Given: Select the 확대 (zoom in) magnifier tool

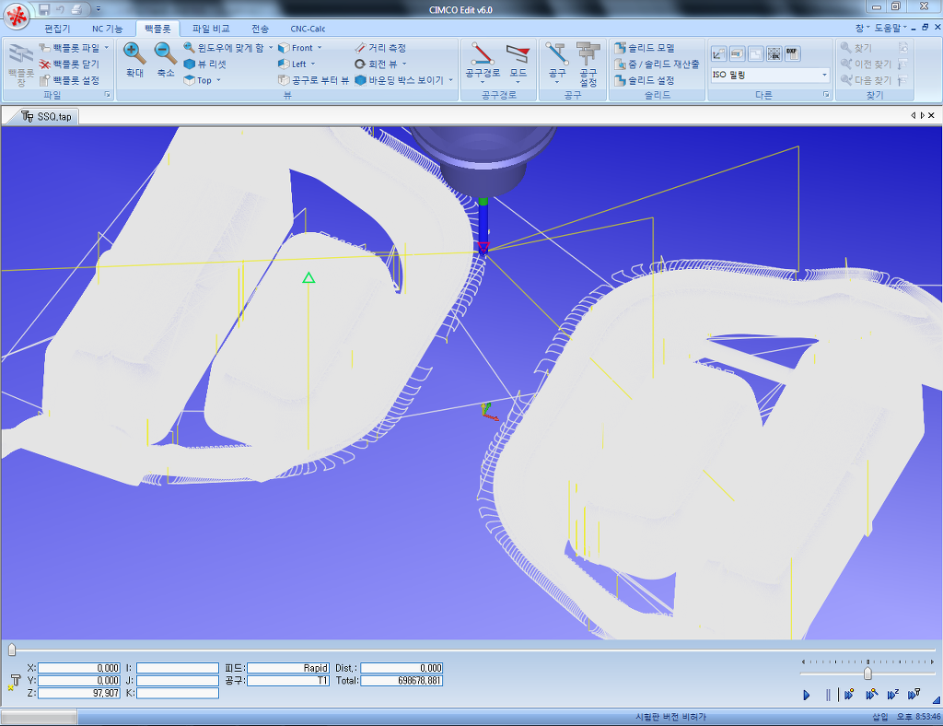Looking at the screenshot, I should (x=133, y=55).
